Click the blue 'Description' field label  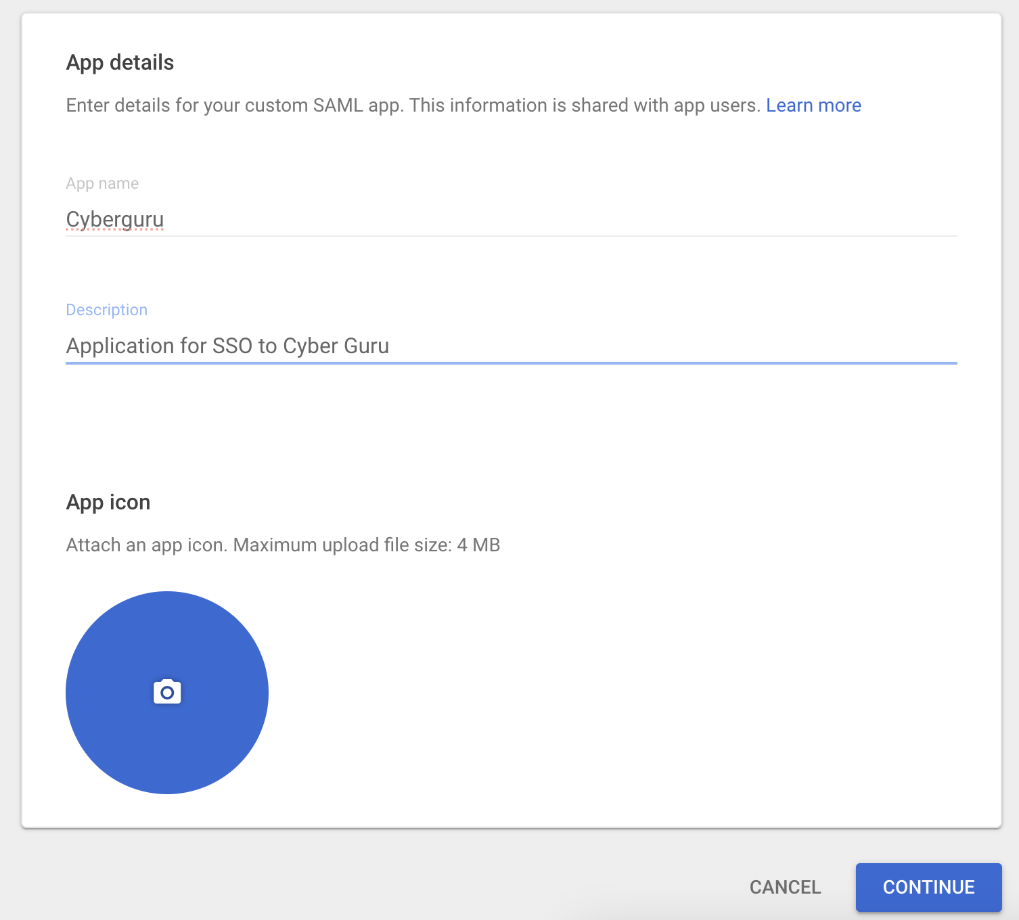pyautogui.click(x=106, y=310)
